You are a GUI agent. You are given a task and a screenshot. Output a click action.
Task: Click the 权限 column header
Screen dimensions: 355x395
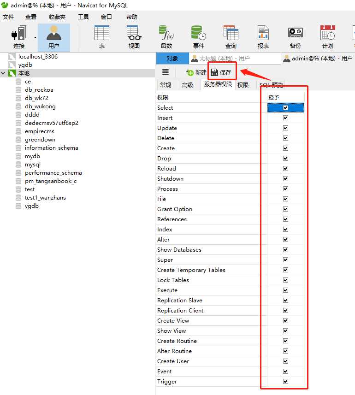click(211, 98)
